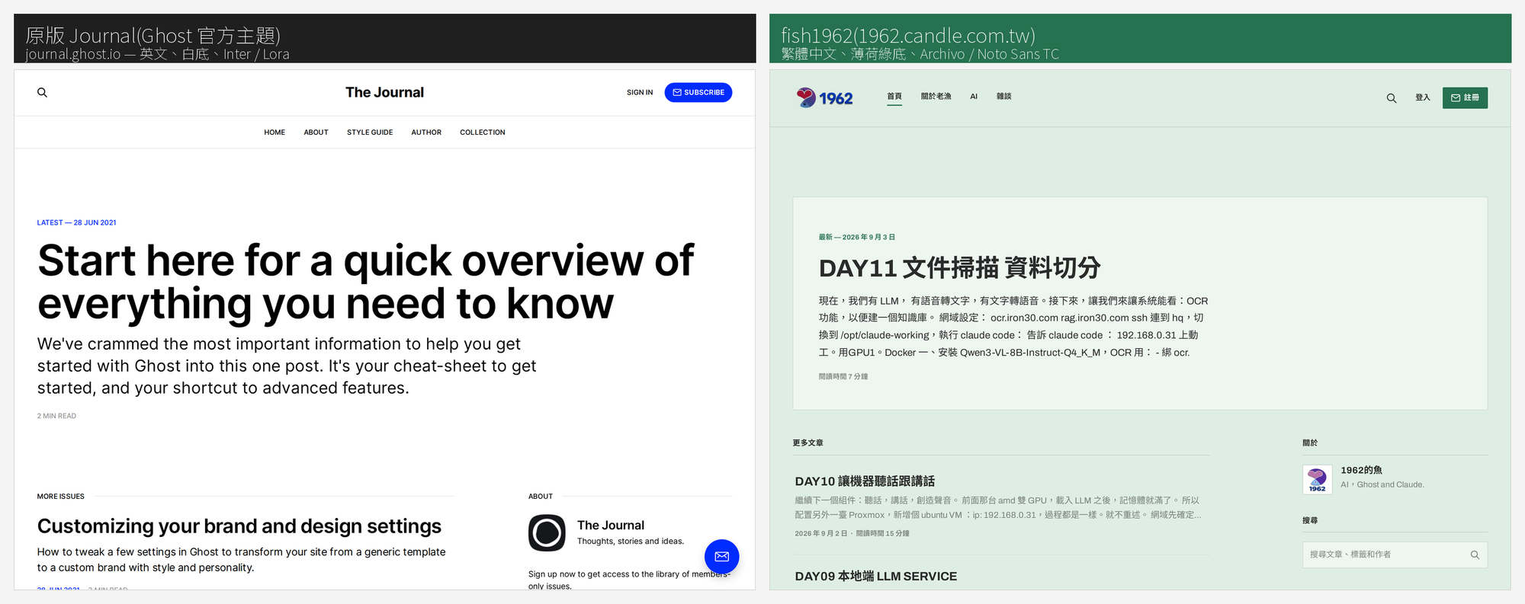This screenshot has width=1525, height=604.
Task: Open 'Start here for a quick overview' headline
Action: tap(365, 282)
